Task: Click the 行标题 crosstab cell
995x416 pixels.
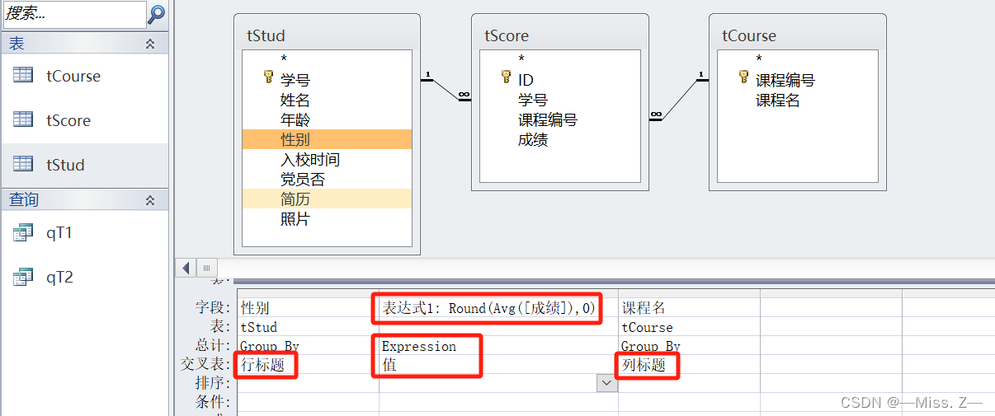Action: point(308,364)
